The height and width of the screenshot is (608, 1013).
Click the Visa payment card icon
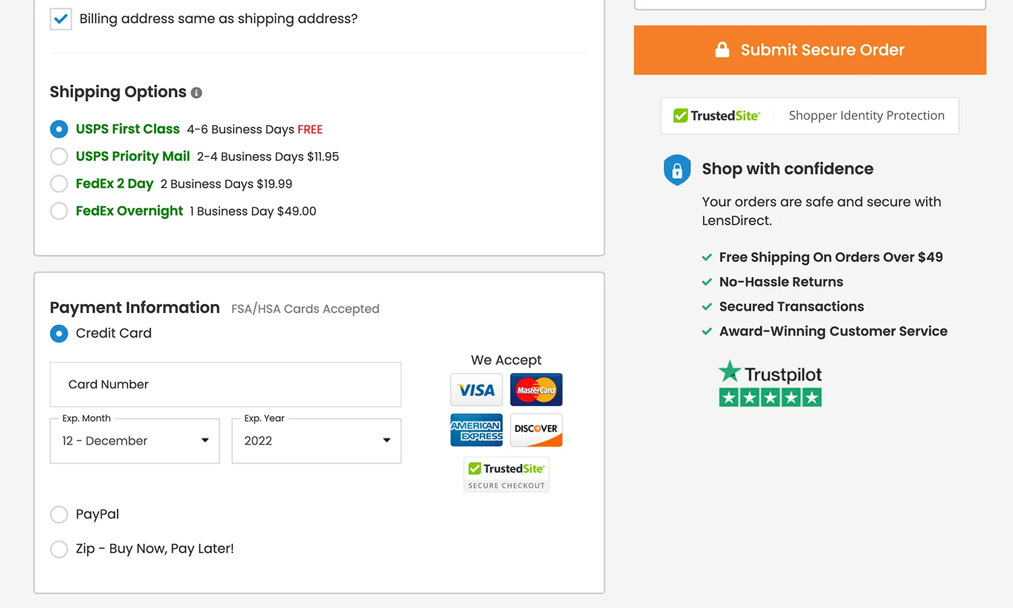476,390
